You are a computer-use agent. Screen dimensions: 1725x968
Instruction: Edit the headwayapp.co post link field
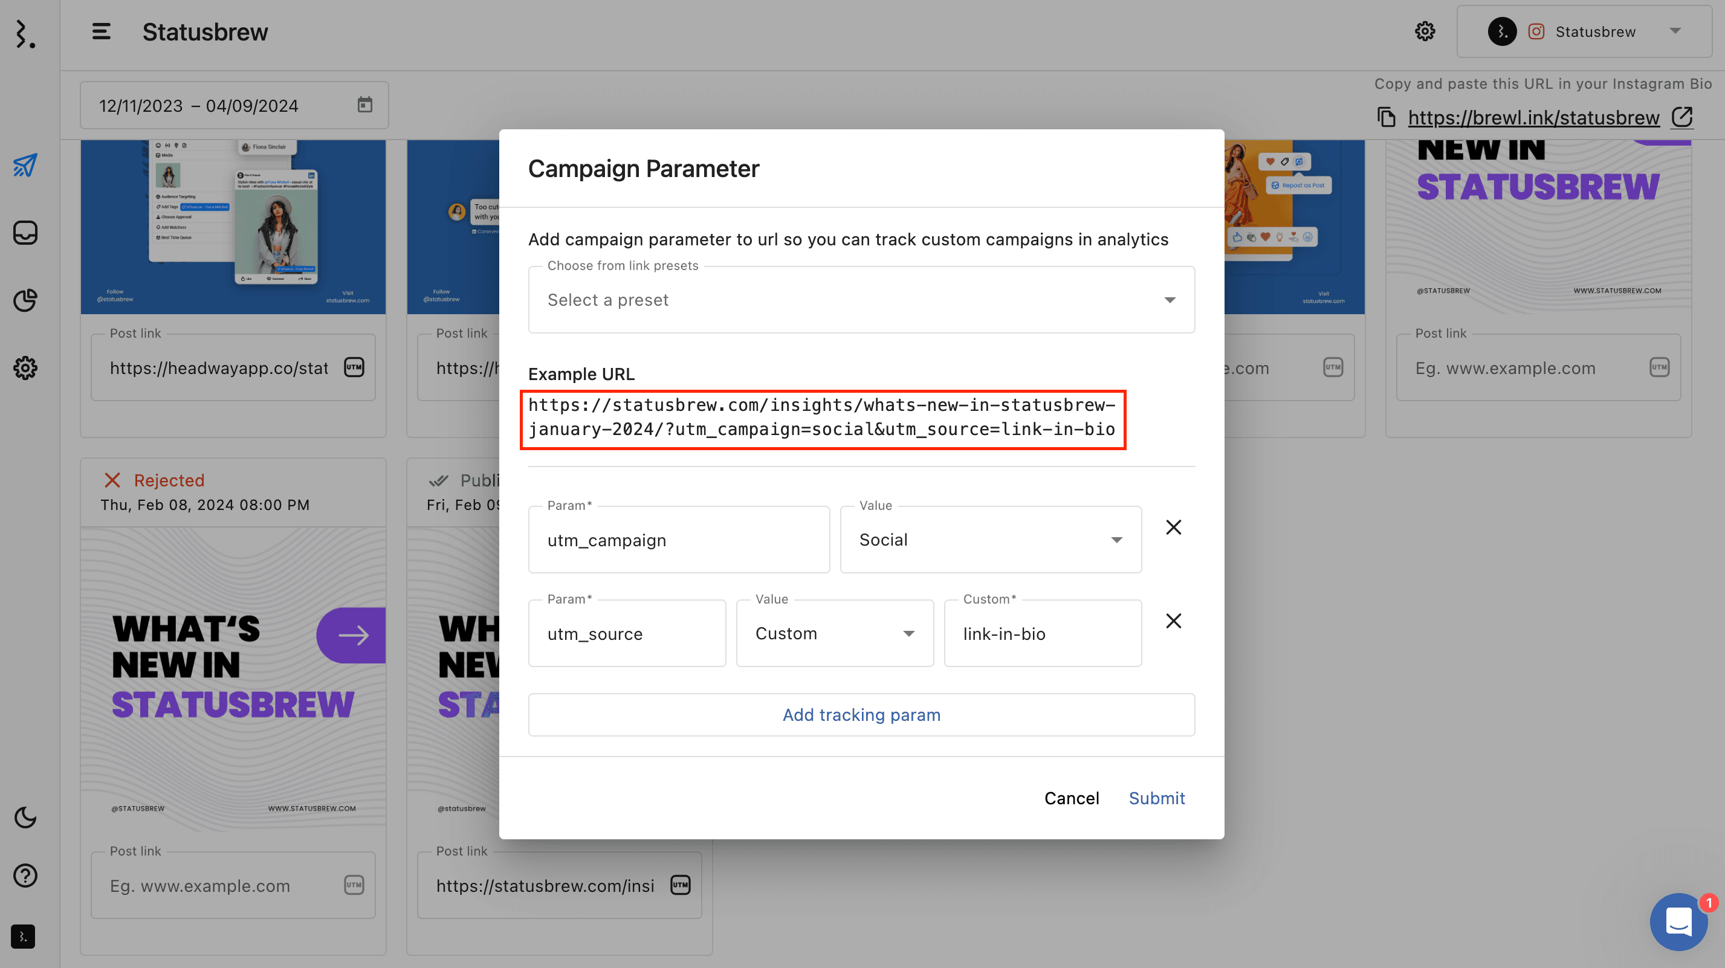[x=233, y=367]
